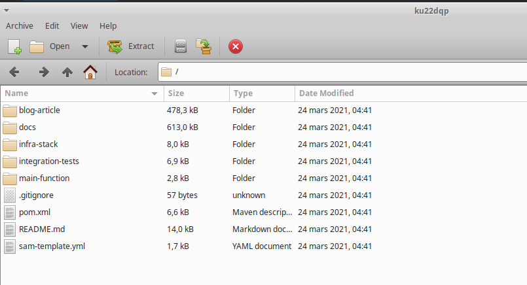Select the README.md file
This screenshot has width=527, height=285.
[42, 229]
